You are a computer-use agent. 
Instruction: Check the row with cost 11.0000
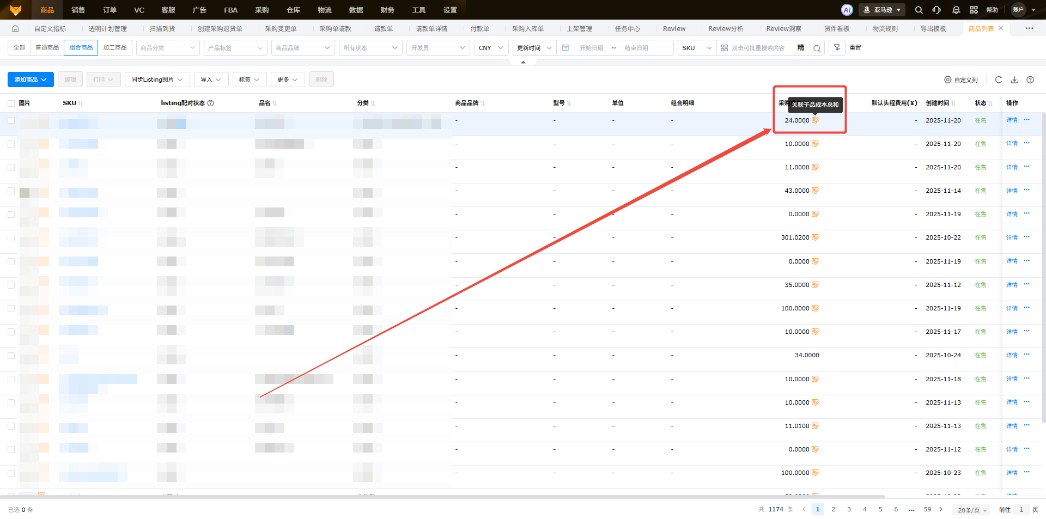[11, 167]
